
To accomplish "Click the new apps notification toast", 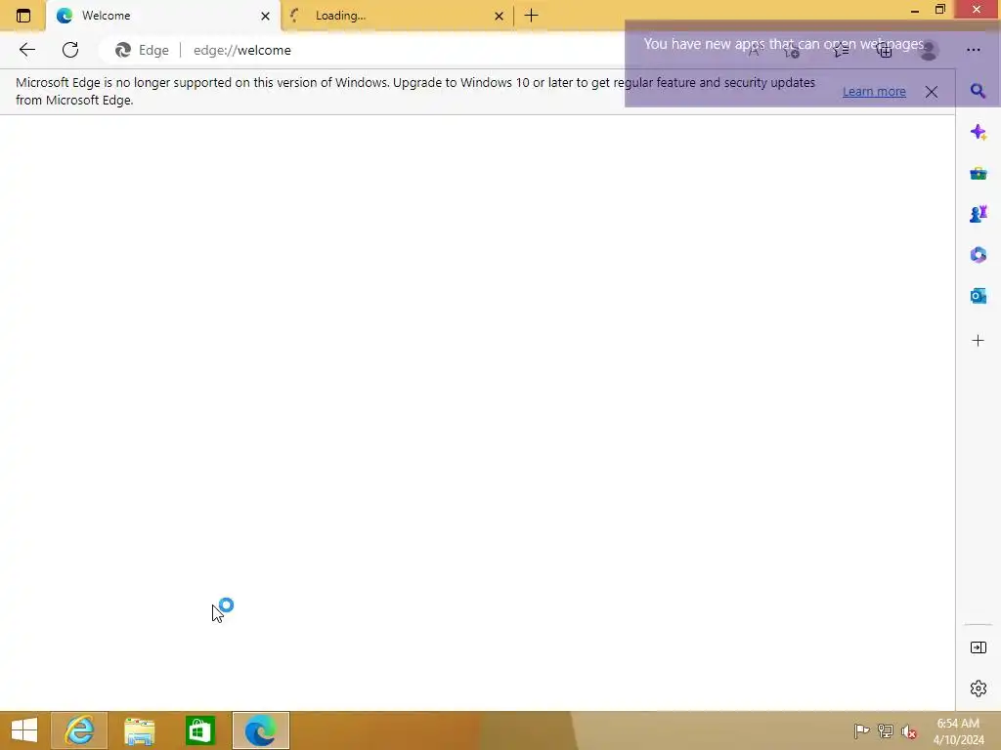I will (x=812, y=63).
